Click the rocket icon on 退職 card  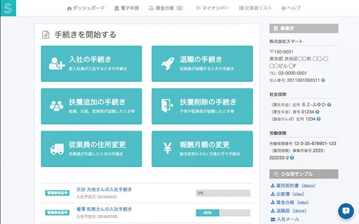[167, 64]
